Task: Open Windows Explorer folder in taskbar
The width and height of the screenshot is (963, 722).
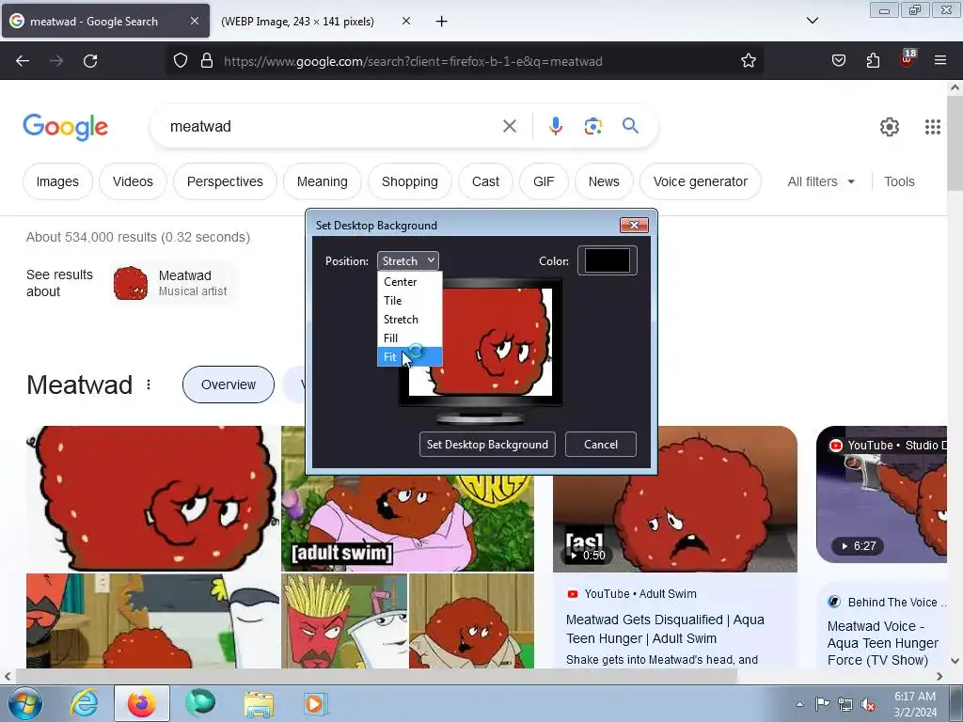Action: click(259, 704)
